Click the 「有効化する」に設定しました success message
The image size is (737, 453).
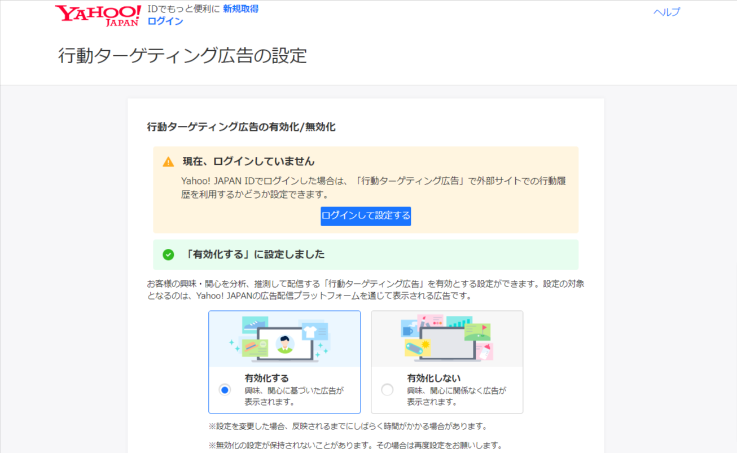(255, 254)
